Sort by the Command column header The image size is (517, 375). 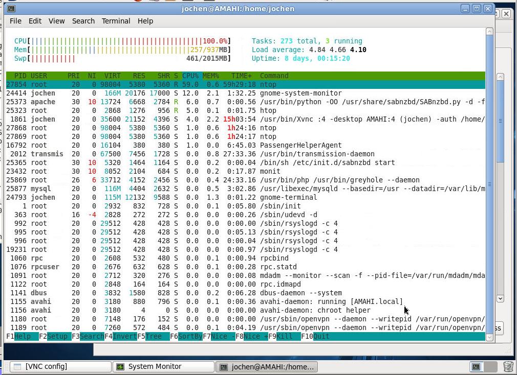[274, 76]
